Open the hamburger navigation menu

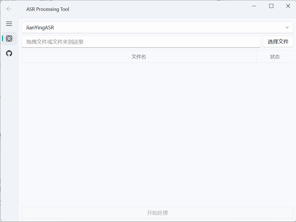pyautogui.click(x=9, y=24)
